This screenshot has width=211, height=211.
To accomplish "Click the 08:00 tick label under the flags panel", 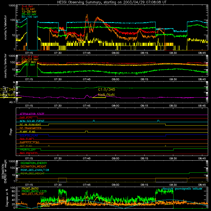I will [x=116, y=159].
